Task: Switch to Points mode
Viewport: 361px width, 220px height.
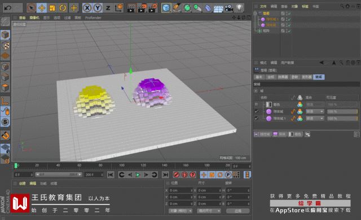Action: coord(5,67)
